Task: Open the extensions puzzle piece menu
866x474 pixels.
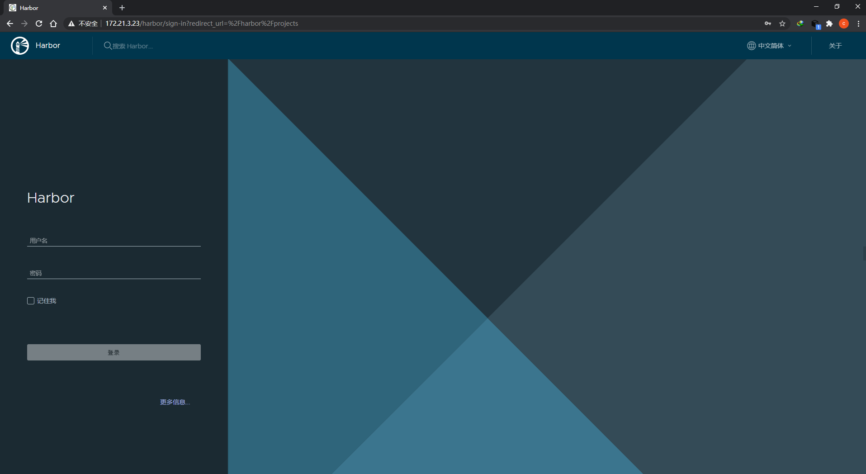Action: [x=829, y=24]
